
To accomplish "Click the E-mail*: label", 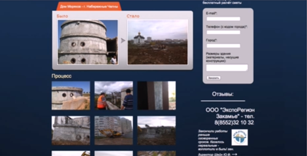I will coord(212,13).
